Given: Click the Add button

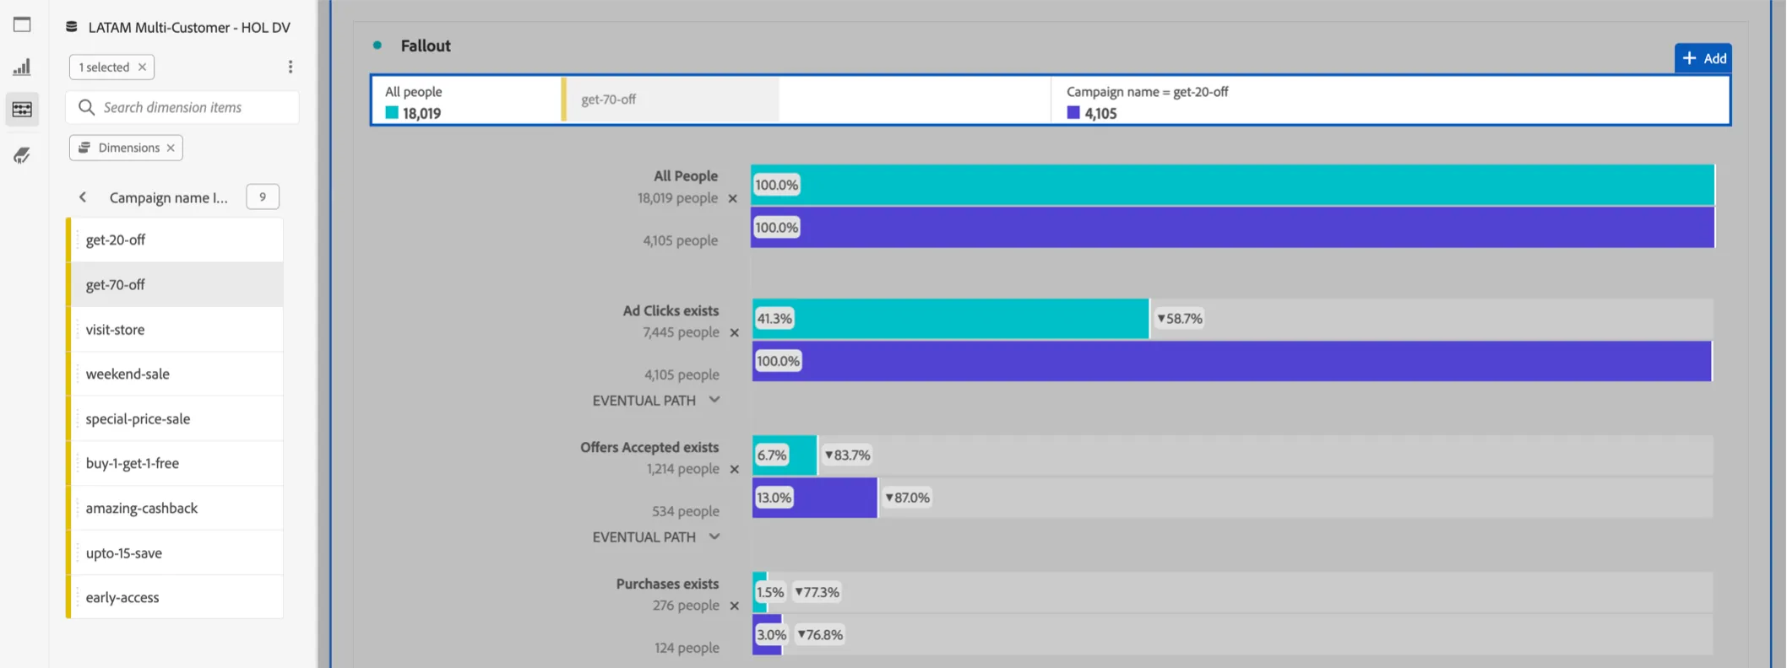Looking at the screenshot, I should click(x=1703, y=58).
